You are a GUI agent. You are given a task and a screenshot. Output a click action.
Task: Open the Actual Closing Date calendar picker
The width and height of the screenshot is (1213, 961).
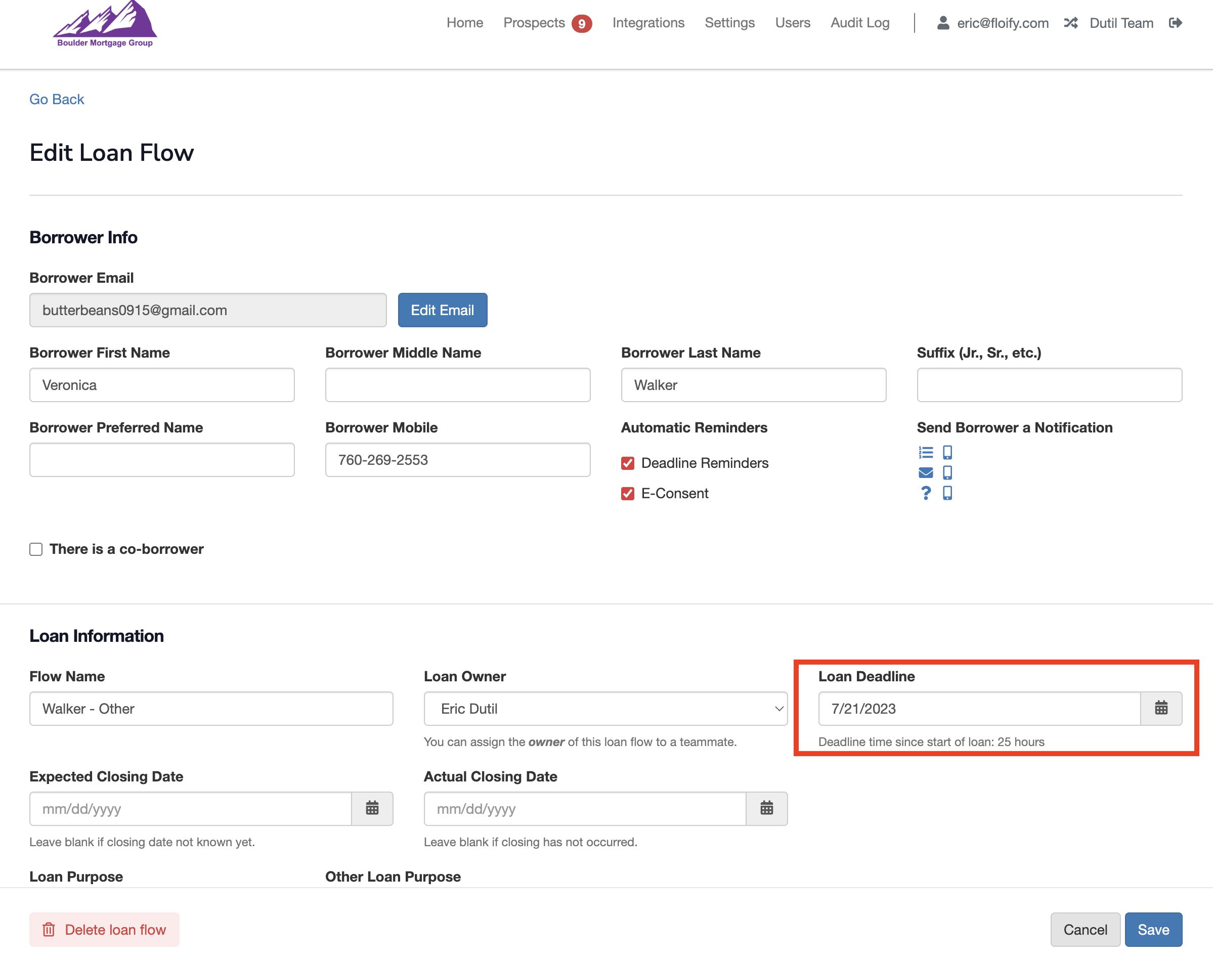[766, 809]
